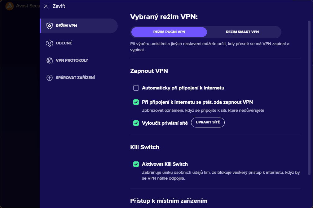
Task: Click the shield icon beside Režim VPN
Action: (x=49, y=26)
